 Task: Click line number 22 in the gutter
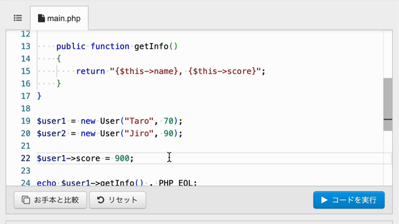click(x=26, y=158)
